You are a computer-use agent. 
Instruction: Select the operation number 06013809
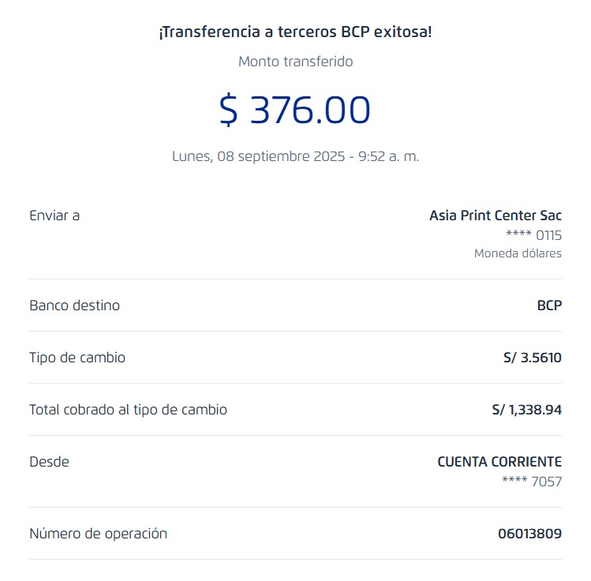coord(529,534)
